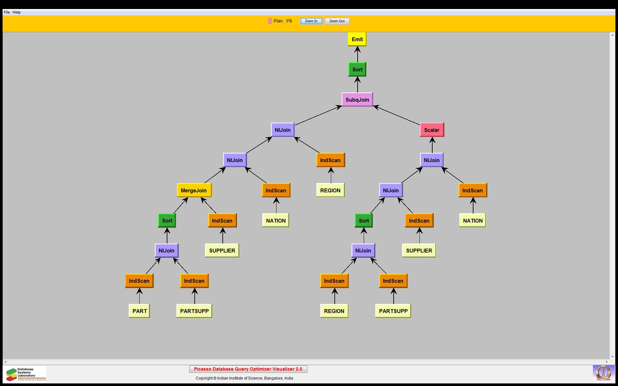Select the SUPPLIER node in the left subtree

coord(222,251)
